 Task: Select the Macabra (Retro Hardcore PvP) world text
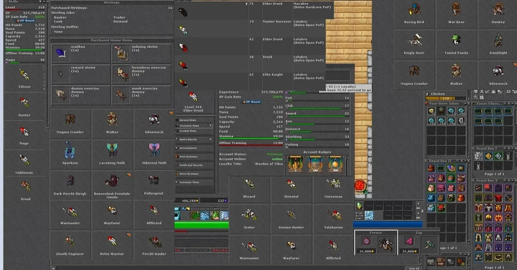pyautogui.click(x=312, y=5)
